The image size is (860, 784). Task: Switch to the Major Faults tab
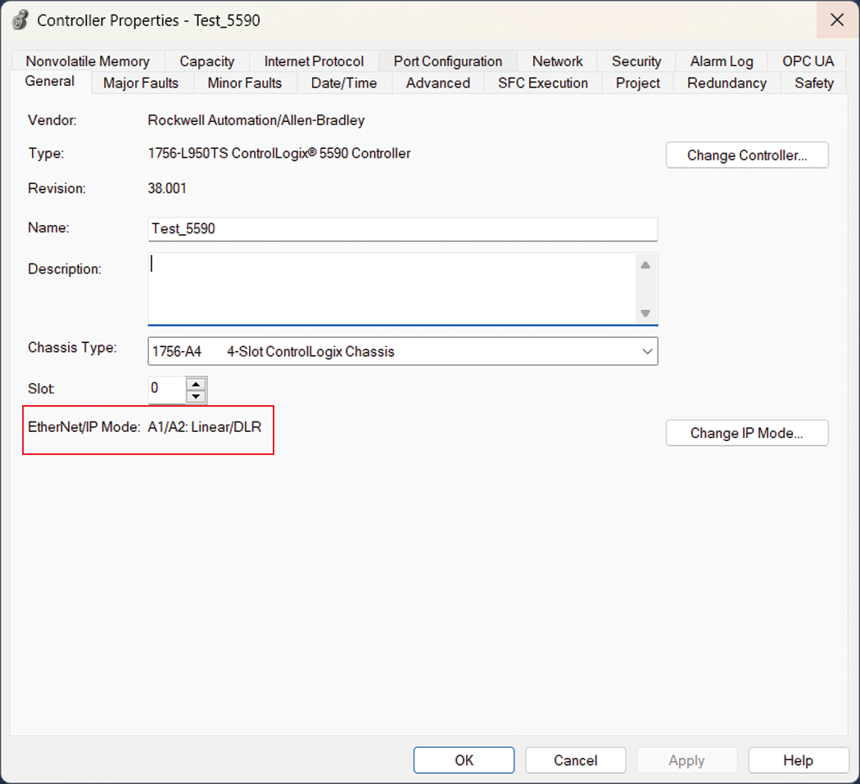click(140, 83)
